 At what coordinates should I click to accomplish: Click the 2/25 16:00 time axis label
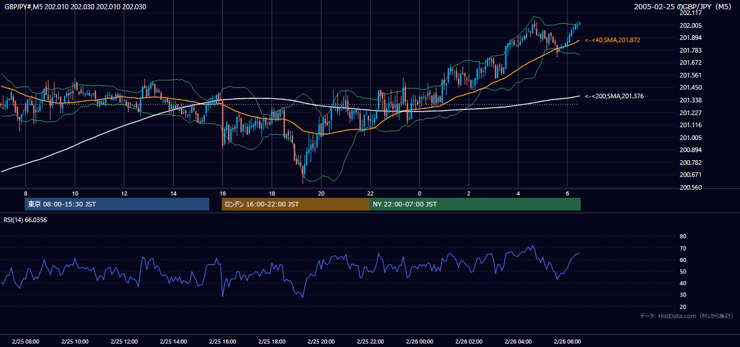[222, 342]
